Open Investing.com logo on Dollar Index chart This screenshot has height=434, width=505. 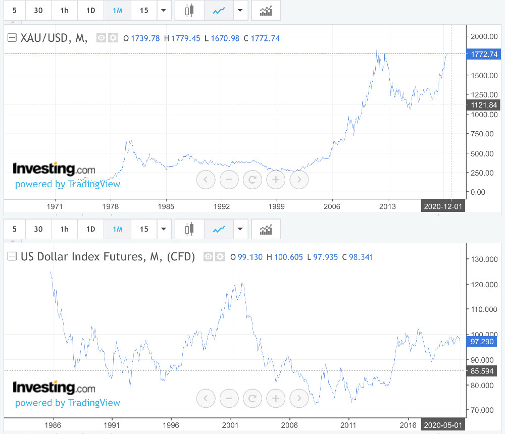54,388
